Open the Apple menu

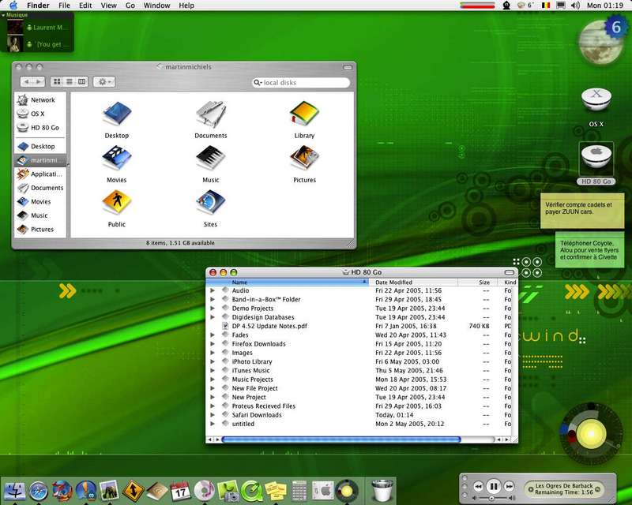point(13,6)
